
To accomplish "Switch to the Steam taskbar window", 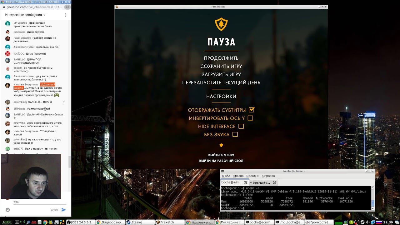I will click(x=140, y=222).
